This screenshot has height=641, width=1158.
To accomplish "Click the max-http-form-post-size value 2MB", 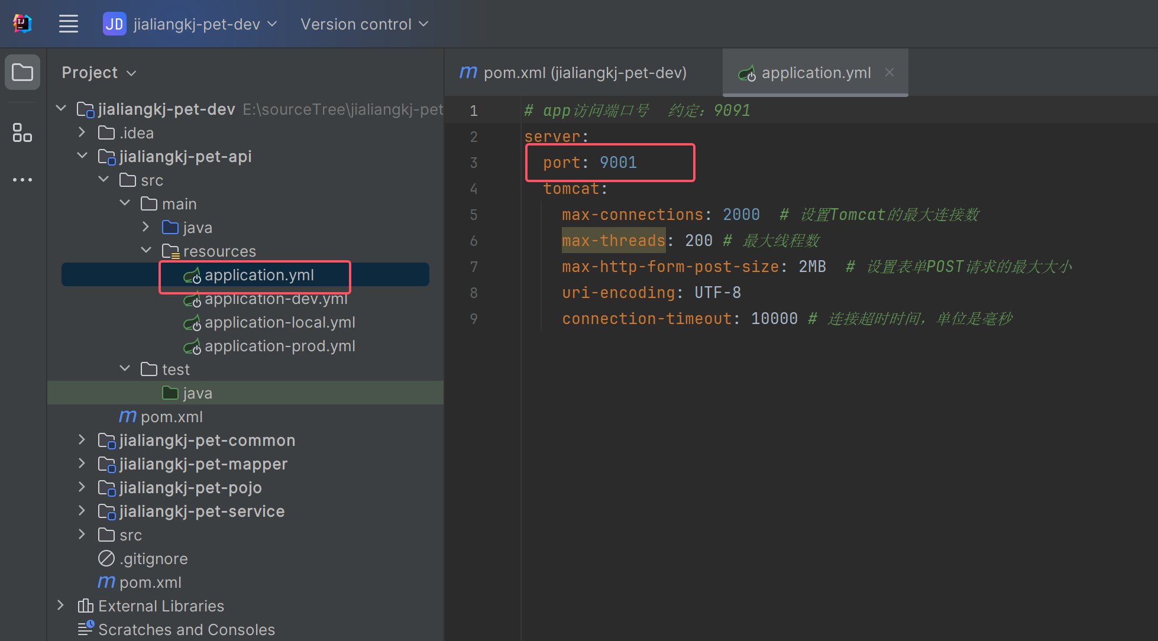I will pos(812,267).
